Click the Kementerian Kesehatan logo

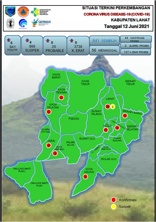41,12
